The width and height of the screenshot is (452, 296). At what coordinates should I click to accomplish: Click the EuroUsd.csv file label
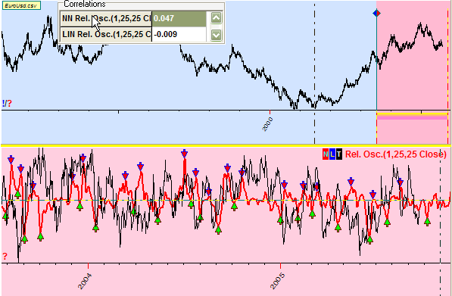pos(21,5)
